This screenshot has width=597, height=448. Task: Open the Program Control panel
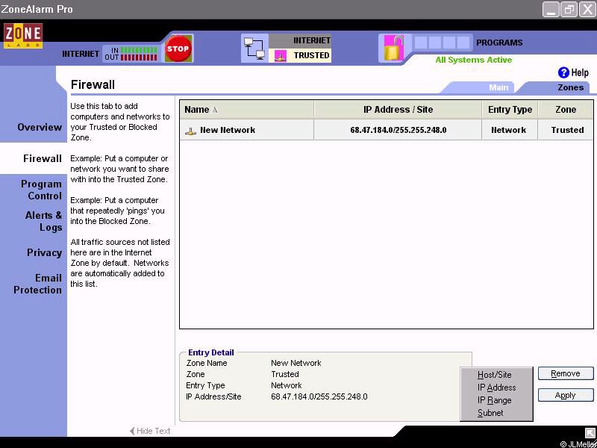coord(41,190)
